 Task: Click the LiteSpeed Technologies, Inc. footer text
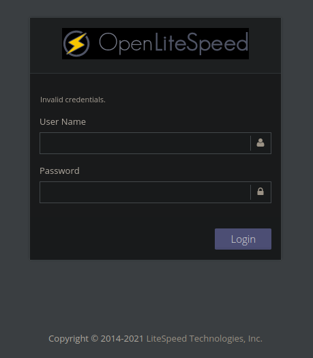pos(205,339)
